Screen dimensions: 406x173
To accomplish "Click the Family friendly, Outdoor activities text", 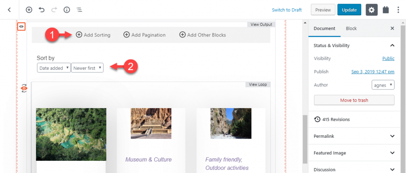I will (x=227, y=163).
